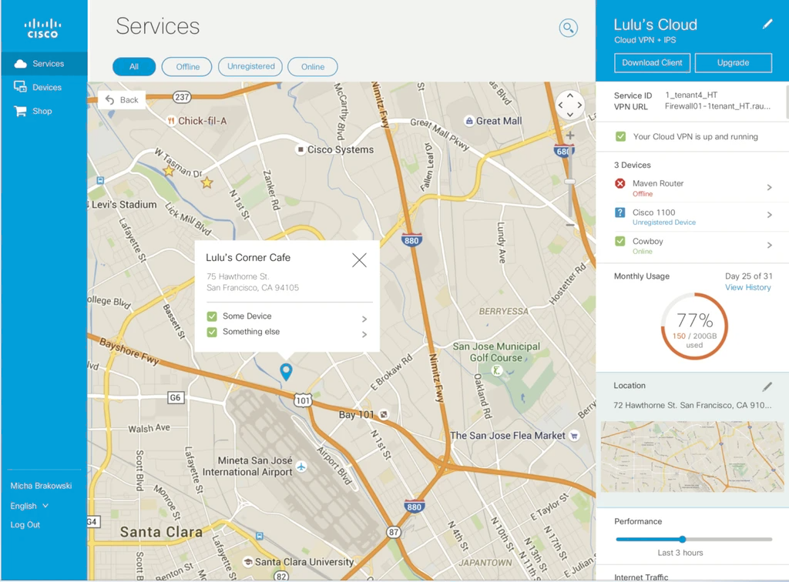Open search with the magnifier icon
The height and width of the screenshot is (582, 789).
pyautogui.click(x=568, y=28)
